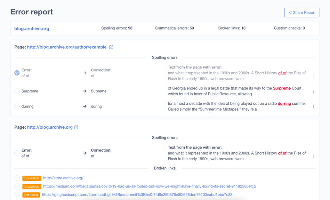Select the "Spelling errors: 96" filter
Screen dimensions: 330x200
coord(117,28)
